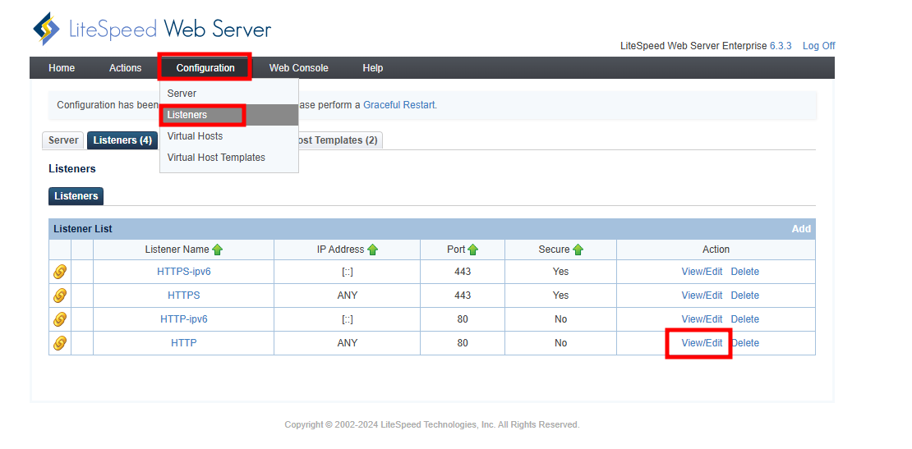Click the Action column header

716,250
